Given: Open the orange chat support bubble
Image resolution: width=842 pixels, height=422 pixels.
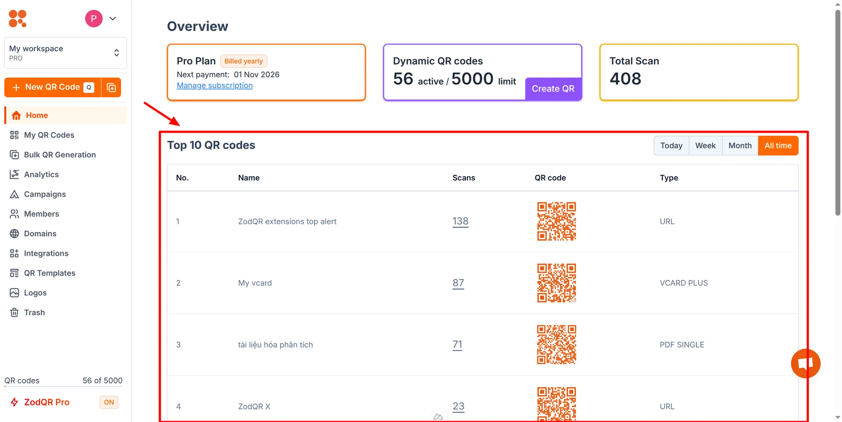Looking at the screenshot, I should [x=806, y=363].
